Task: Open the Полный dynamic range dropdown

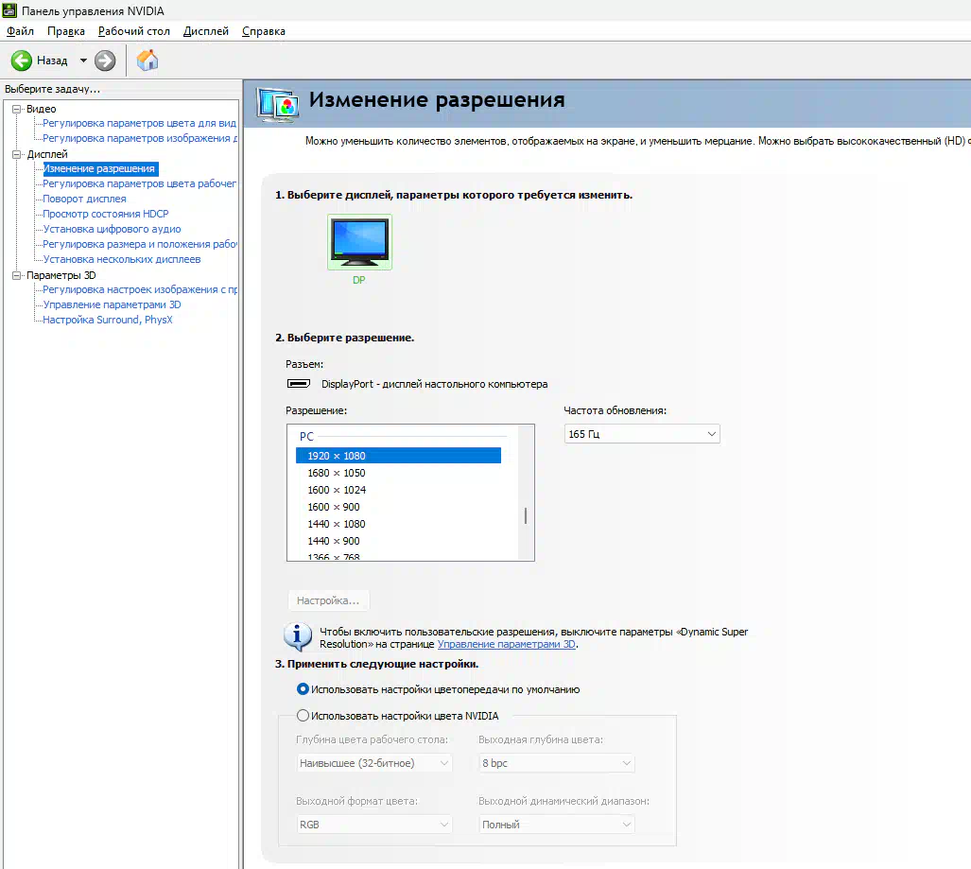Action: [x=557, y=825]
